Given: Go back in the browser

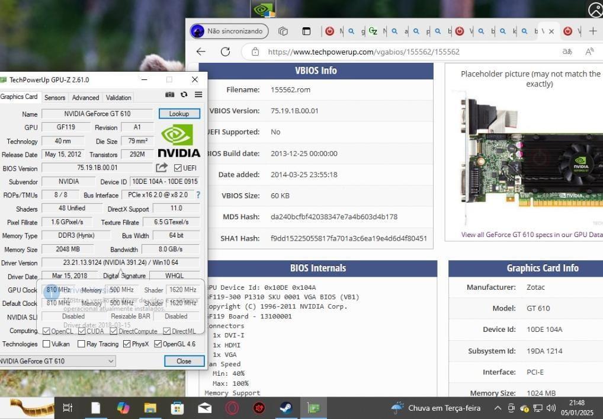Looking at the screenshot, I should (x=201, y=52).
